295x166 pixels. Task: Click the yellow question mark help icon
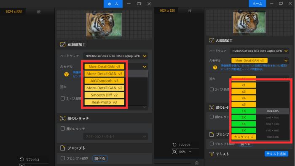[x=66, y=74]
